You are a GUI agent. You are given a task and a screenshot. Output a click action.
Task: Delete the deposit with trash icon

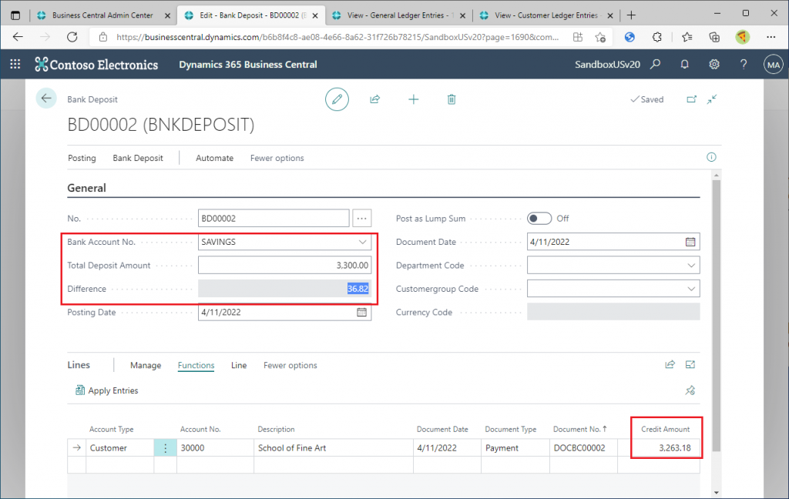[452, 99]
